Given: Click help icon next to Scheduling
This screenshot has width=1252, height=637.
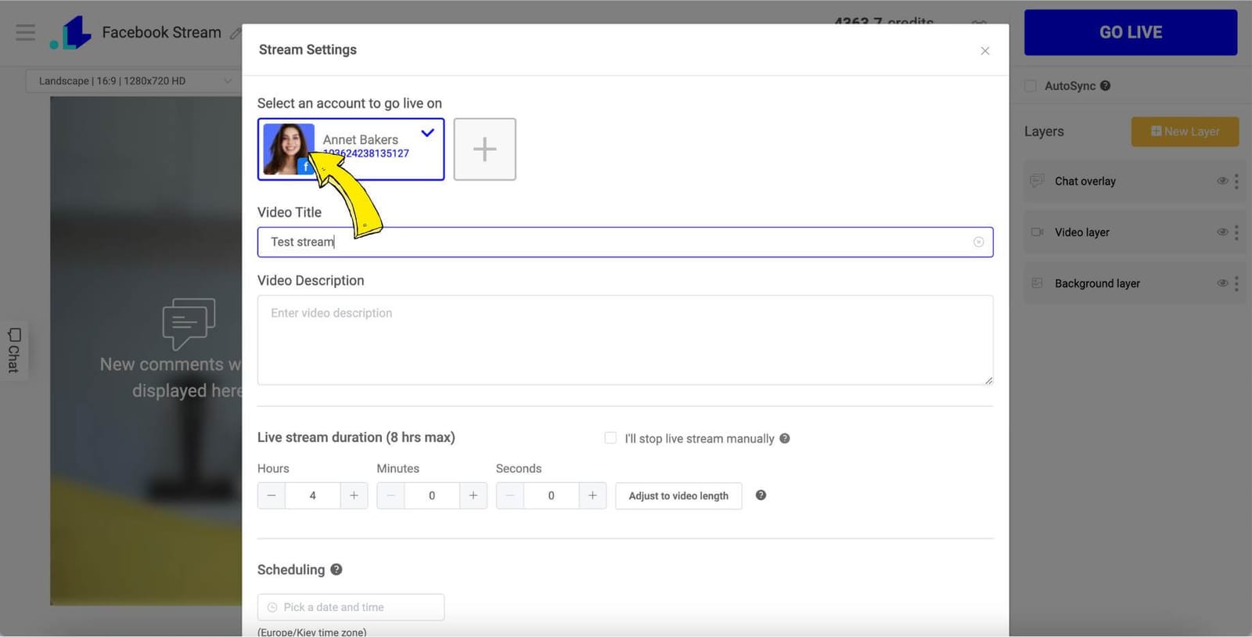Looking at the screenshot, I should coord(336,570).
